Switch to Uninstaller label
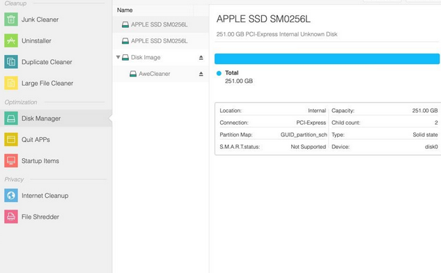441x273 pixels. pyautogui.click(x=36, y=41)
